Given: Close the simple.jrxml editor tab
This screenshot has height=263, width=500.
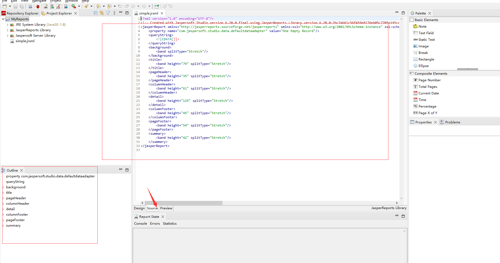Looking at the screenshot, I should point(162,13).
